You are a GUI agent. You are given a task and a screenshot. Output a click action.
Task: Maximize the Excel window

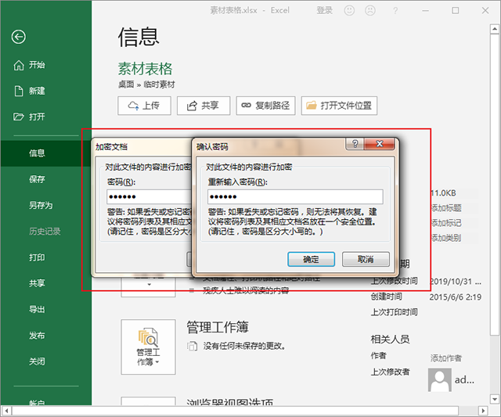click(456, 10)
